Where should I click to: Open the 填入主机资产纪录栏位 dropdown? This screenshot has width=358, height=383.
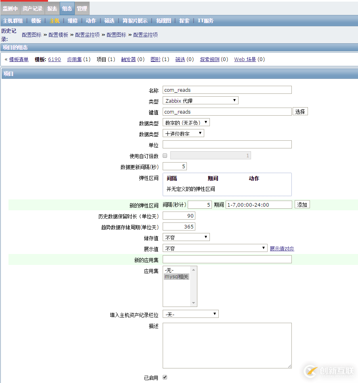(191, 314)
